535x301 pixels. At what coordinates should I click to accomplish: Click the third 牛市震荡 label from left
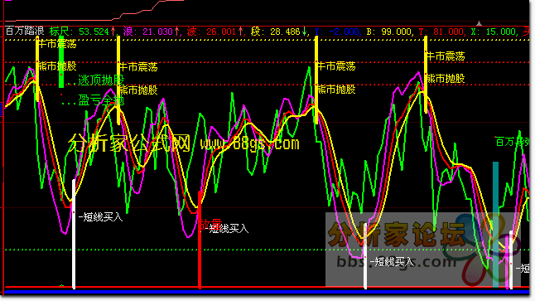(x=337, y=66)
